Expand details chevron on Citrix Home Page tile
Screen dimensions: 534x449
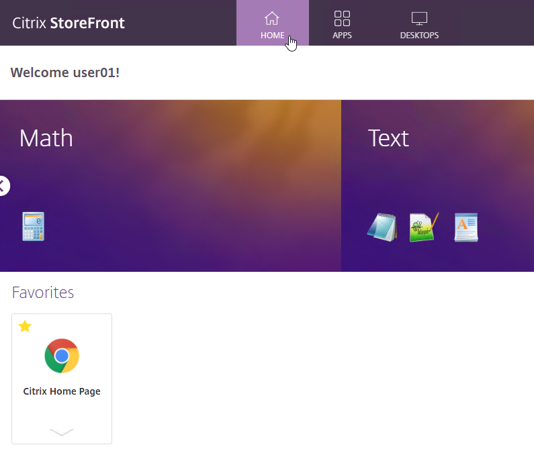click(62, 432)
